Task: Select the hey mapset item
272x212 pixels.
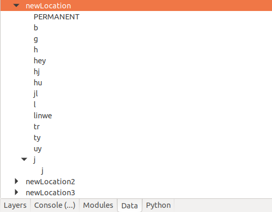Action: [x=40, y=61]
